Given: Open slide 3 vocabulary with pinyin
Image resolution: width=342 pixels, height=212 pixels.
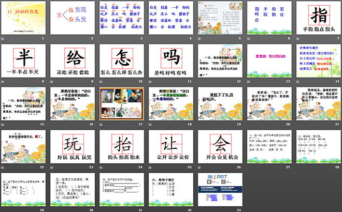Looking at the screenshot, I should 122,18.
